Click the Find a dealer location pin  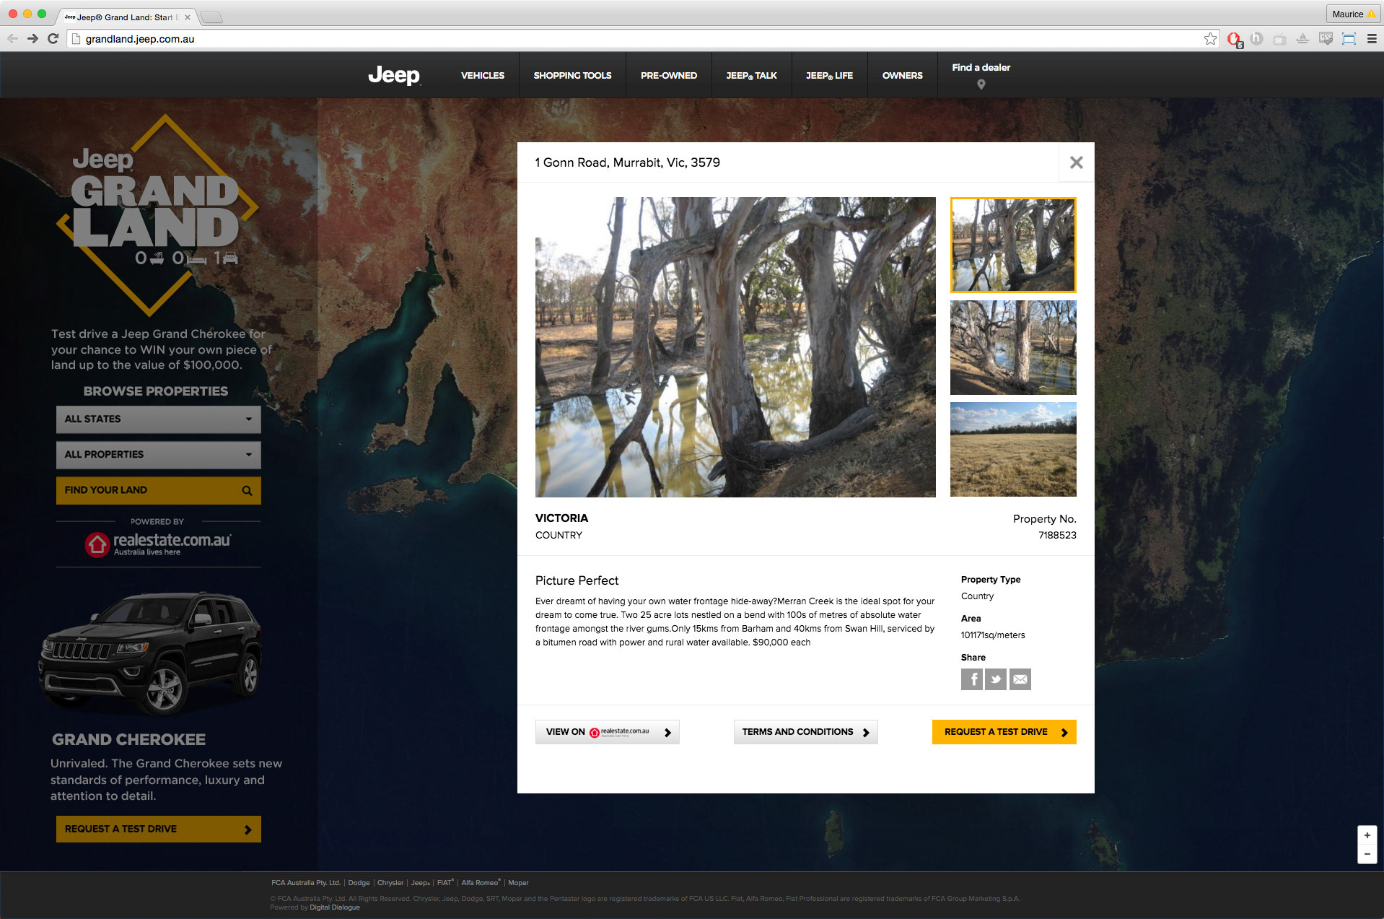pyautogui.click(x=981, y=84)
